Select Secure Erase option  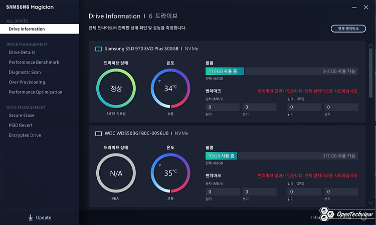22,115
